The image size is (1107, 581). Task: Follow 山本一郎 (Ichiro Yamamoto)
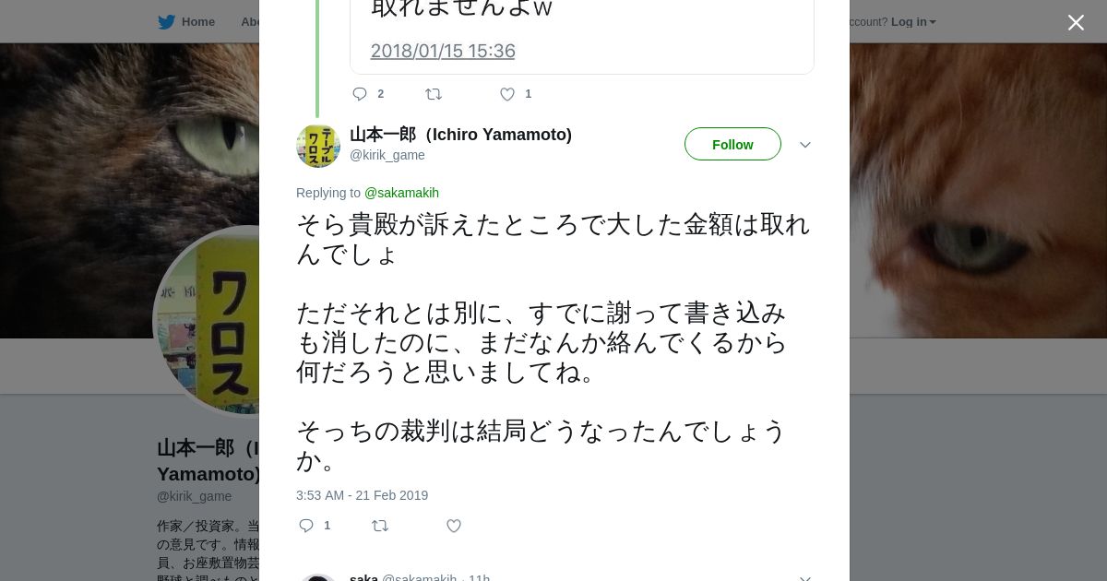tap(732, 145)
